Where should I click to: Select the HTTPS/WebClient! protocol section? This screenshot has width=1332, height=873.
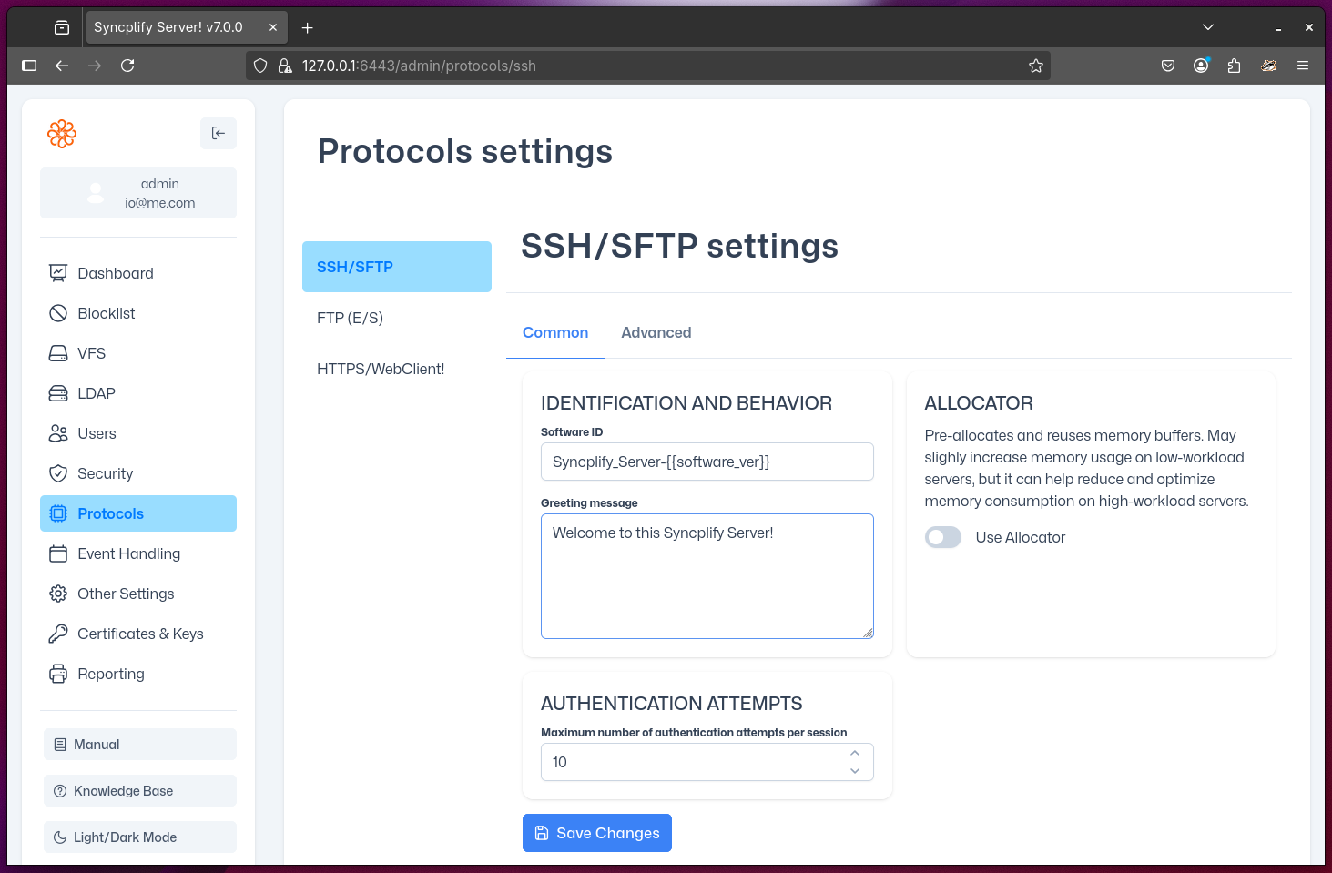381,369
